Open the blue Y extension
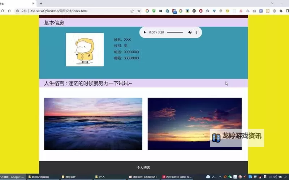 click(x=214, y=11)
